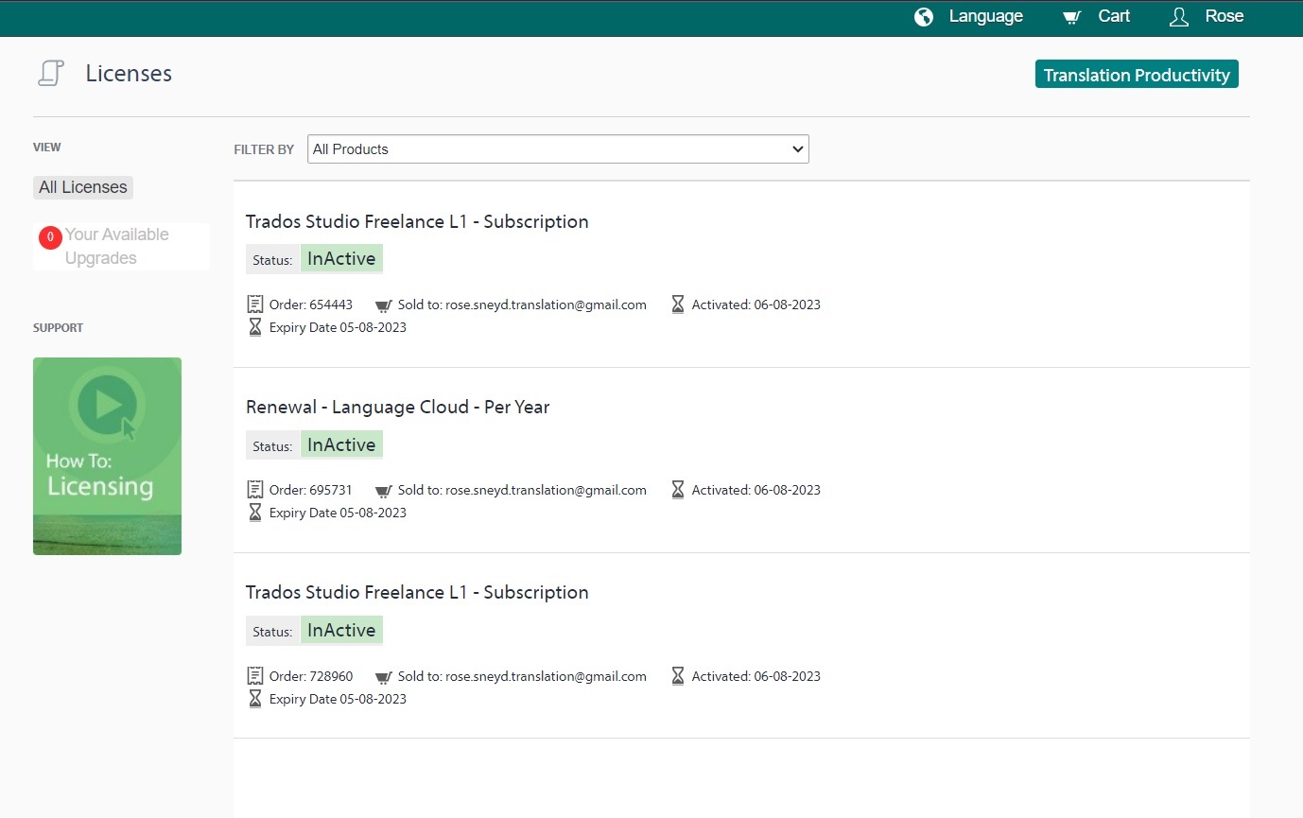Open the How To: Licensing video thumbnail
This screenshot has height=818, width=1303.
coord(107,456)
